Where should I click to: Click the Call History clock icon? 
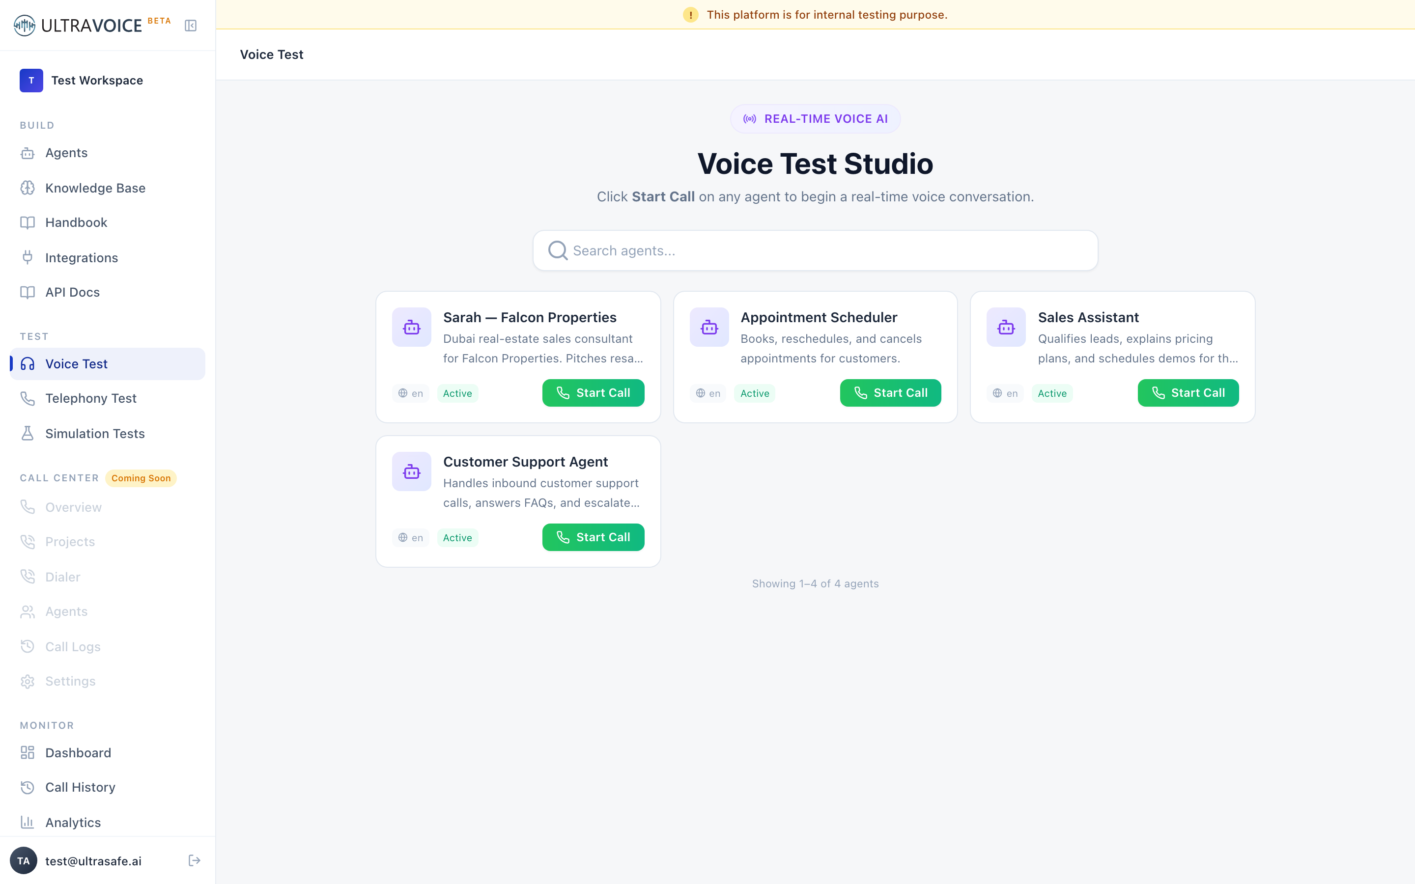(28, 788)
